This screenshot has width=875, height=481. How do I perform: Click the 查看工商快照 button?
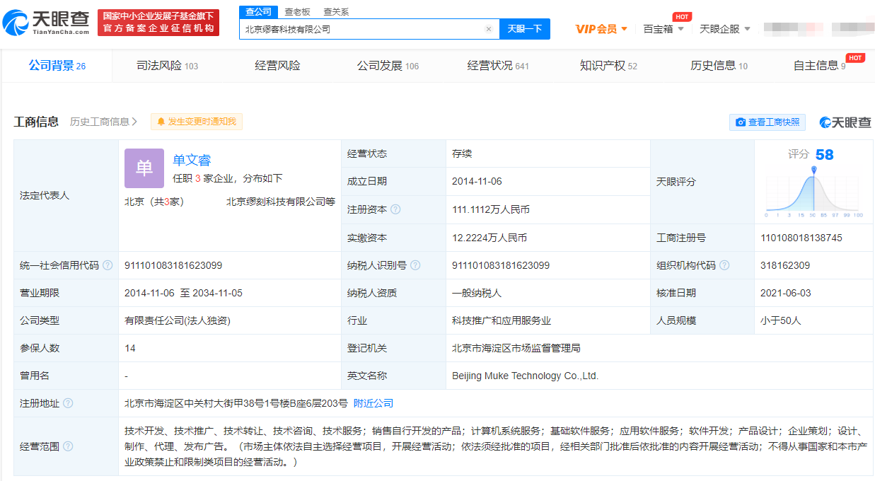[767, 122]
